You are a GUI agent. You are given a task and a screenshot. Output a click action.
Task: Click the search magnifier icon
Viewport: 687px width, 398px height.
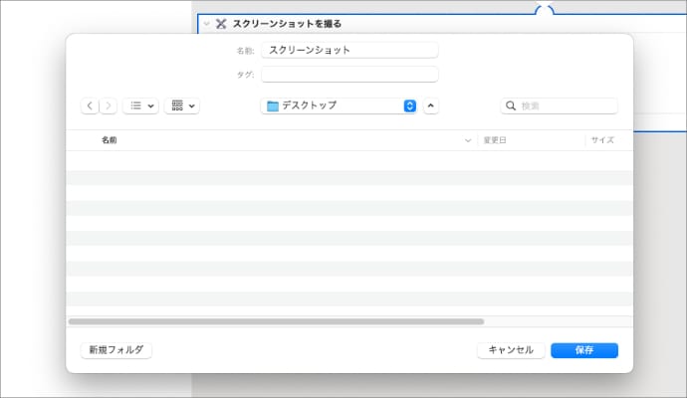click(511, 105)
